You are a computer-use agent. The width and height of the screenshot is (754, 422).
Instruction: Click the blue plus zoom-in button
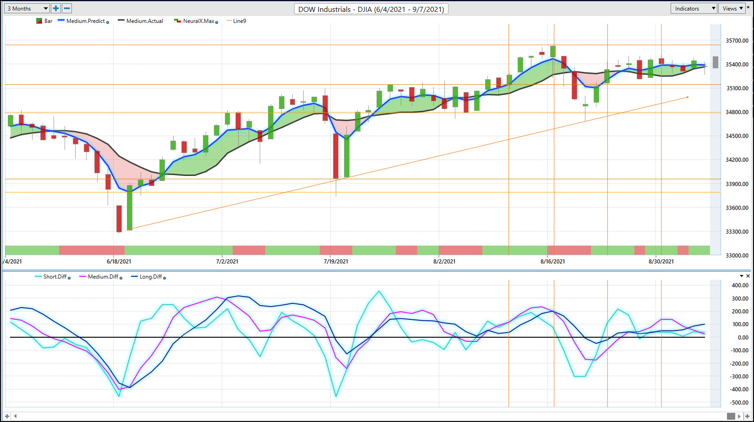pos(56,8)
